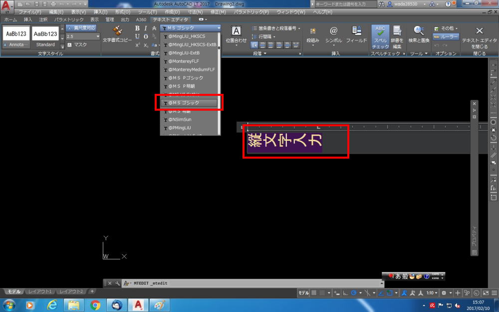This screenshot has height=312, width=499.
Task: Apply bold formatting with the B button
Action: 137,28
